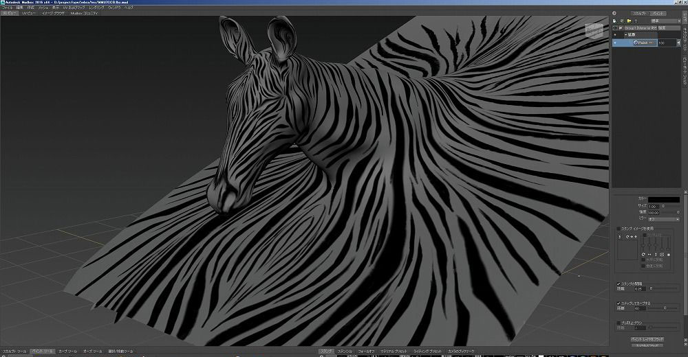This screenshot has height=357, width=688.
Task: Enable ブレ防止ブラシ checkbox
Action: [x=619, y=323]
